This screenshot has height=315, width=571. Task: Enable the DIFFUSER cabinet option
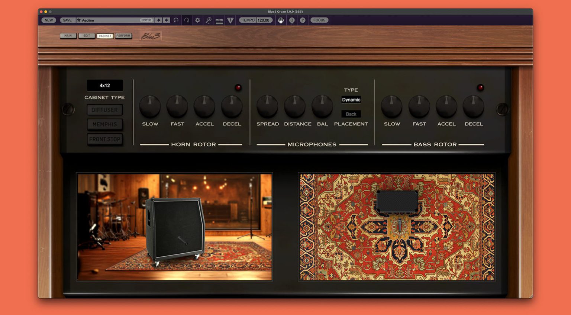(x=105, y=110)
